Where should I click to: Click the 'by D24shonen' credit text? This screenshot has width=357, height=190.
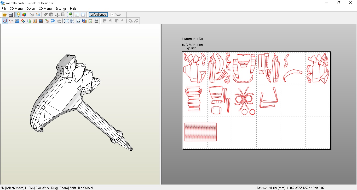tap(192, 45)
